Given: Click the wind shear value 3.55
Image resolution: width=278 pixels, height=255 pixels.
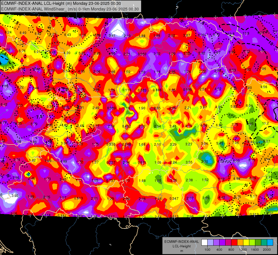Looking at the screenshot, I should pos(189,162).
